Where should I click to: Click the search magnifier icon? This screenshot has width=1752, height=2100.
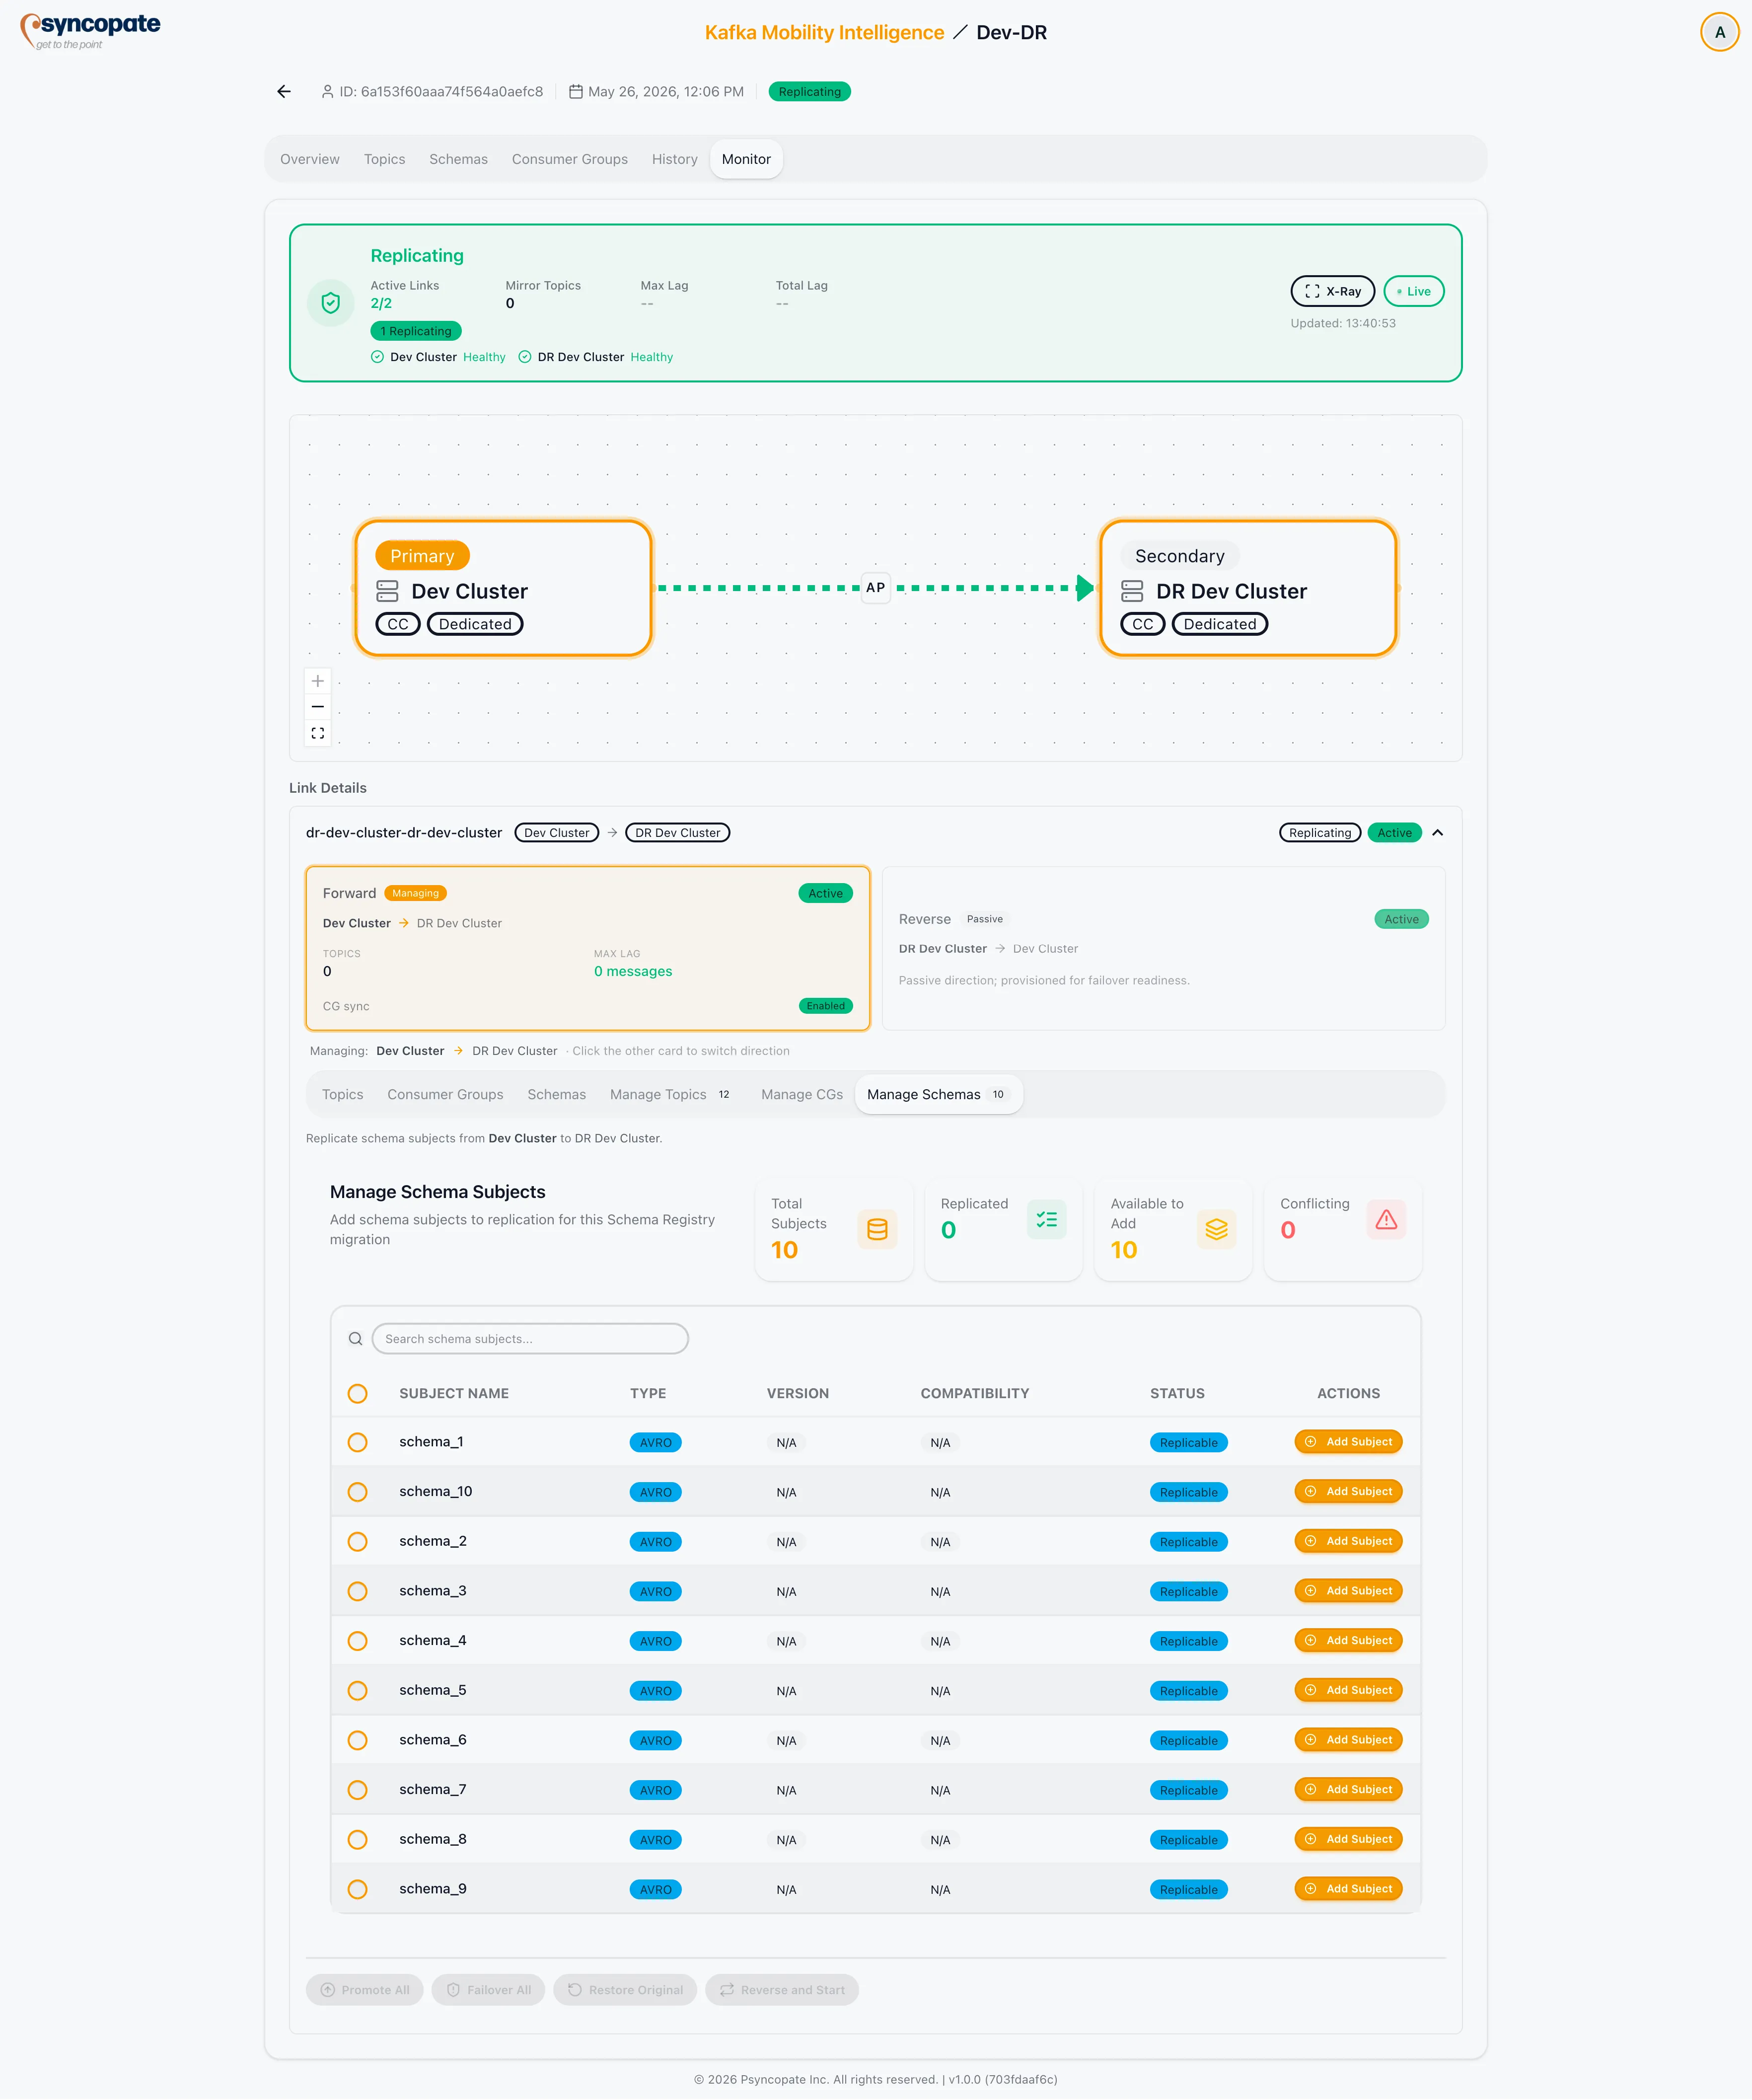tap(355, 1339)
